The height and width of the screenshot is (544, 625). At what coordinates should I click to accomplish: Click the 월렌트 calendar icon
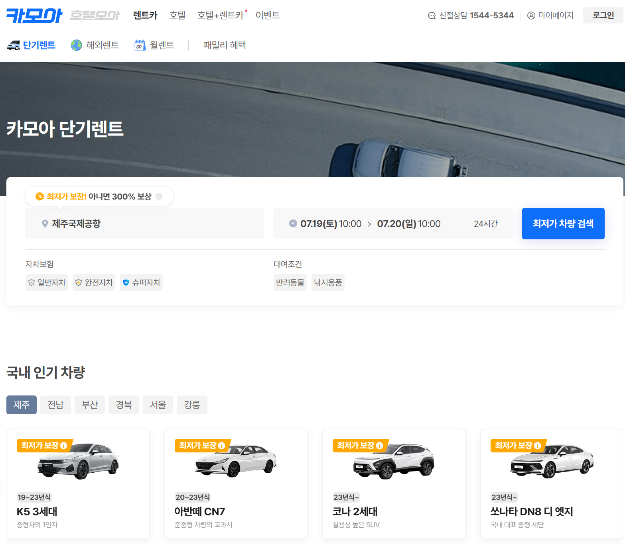[x=139, y=45]
